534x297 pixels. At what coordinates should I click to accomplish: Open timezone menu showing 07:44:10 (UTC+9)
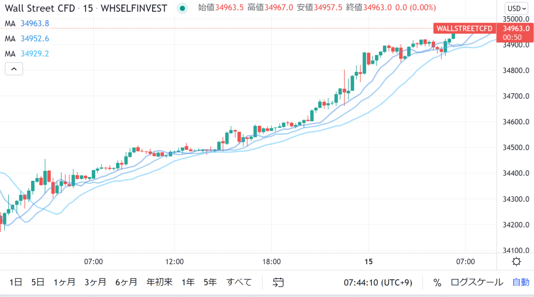[378, 283]
